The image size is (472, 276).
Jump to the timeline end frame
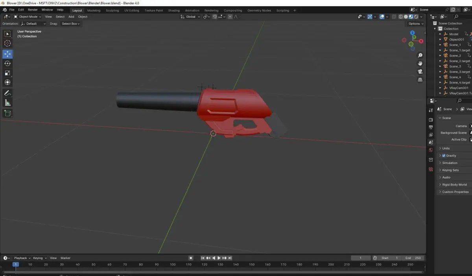pos(230,258)
